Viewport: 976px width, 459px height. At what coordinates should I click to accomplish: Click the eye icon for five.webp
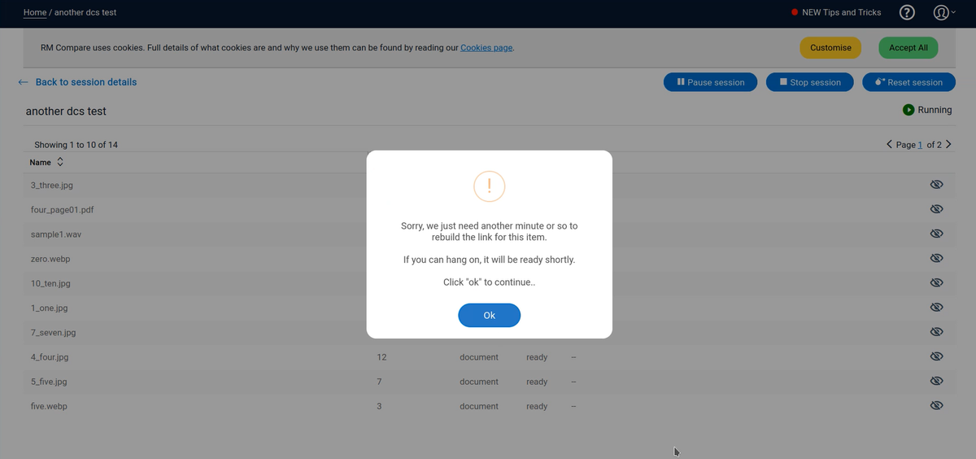936,405
